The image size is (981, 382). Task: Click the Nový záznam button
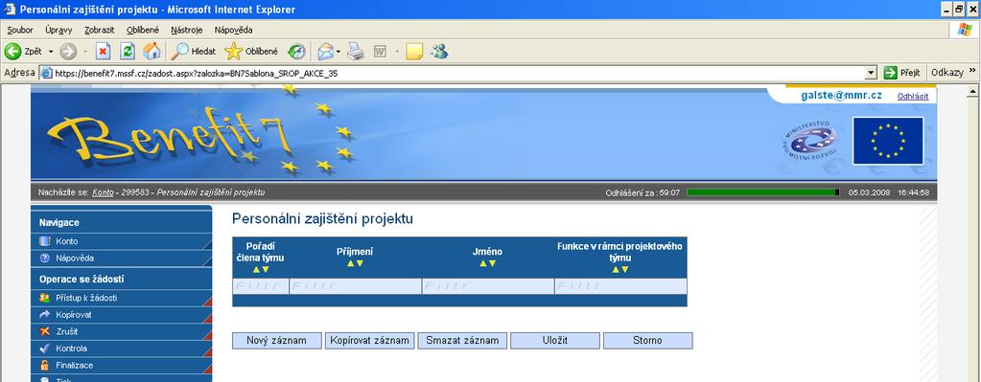[276, 341]
